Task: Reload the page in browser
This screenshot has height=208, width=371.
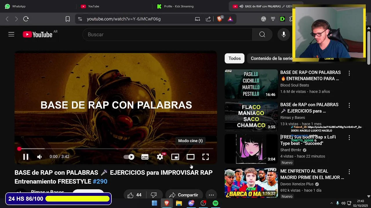Action: point(26,19)
